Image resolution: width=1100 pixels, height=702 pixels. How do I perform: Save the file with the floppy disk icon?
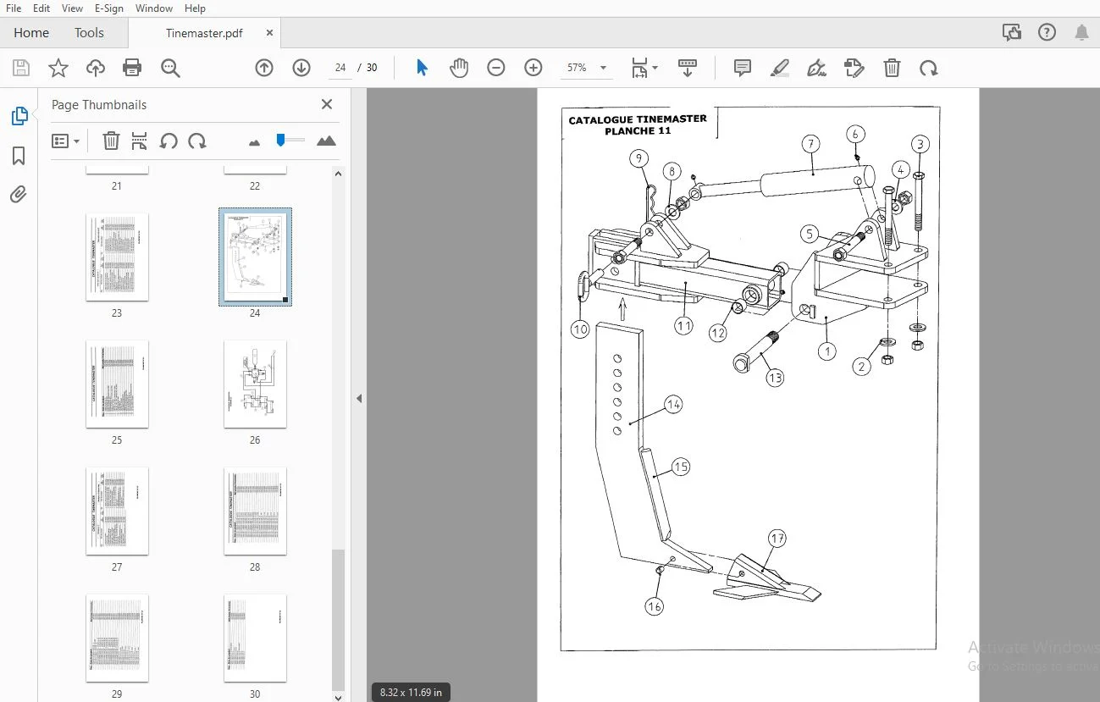click(21, 69)
